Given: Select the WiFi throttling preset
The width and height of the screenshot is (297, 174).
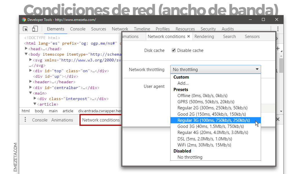Looking at the screenshot, I should click(215, 145).
